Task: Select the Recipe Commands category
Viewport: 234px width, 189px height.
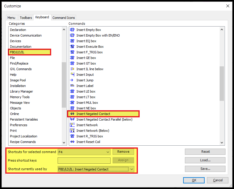Action: (23, 142)
